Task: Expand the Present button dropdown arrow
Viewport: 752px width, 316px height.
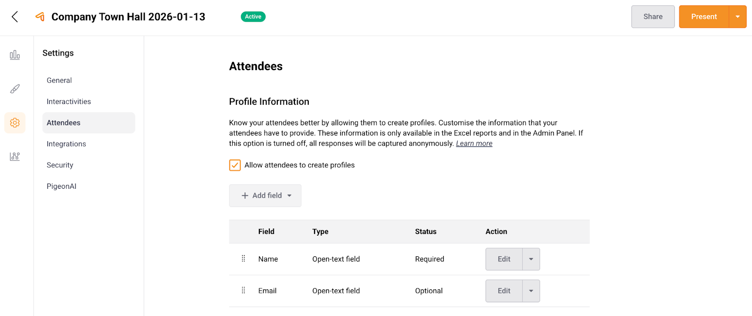Action: pyautogui.click(x=737, y=17)
